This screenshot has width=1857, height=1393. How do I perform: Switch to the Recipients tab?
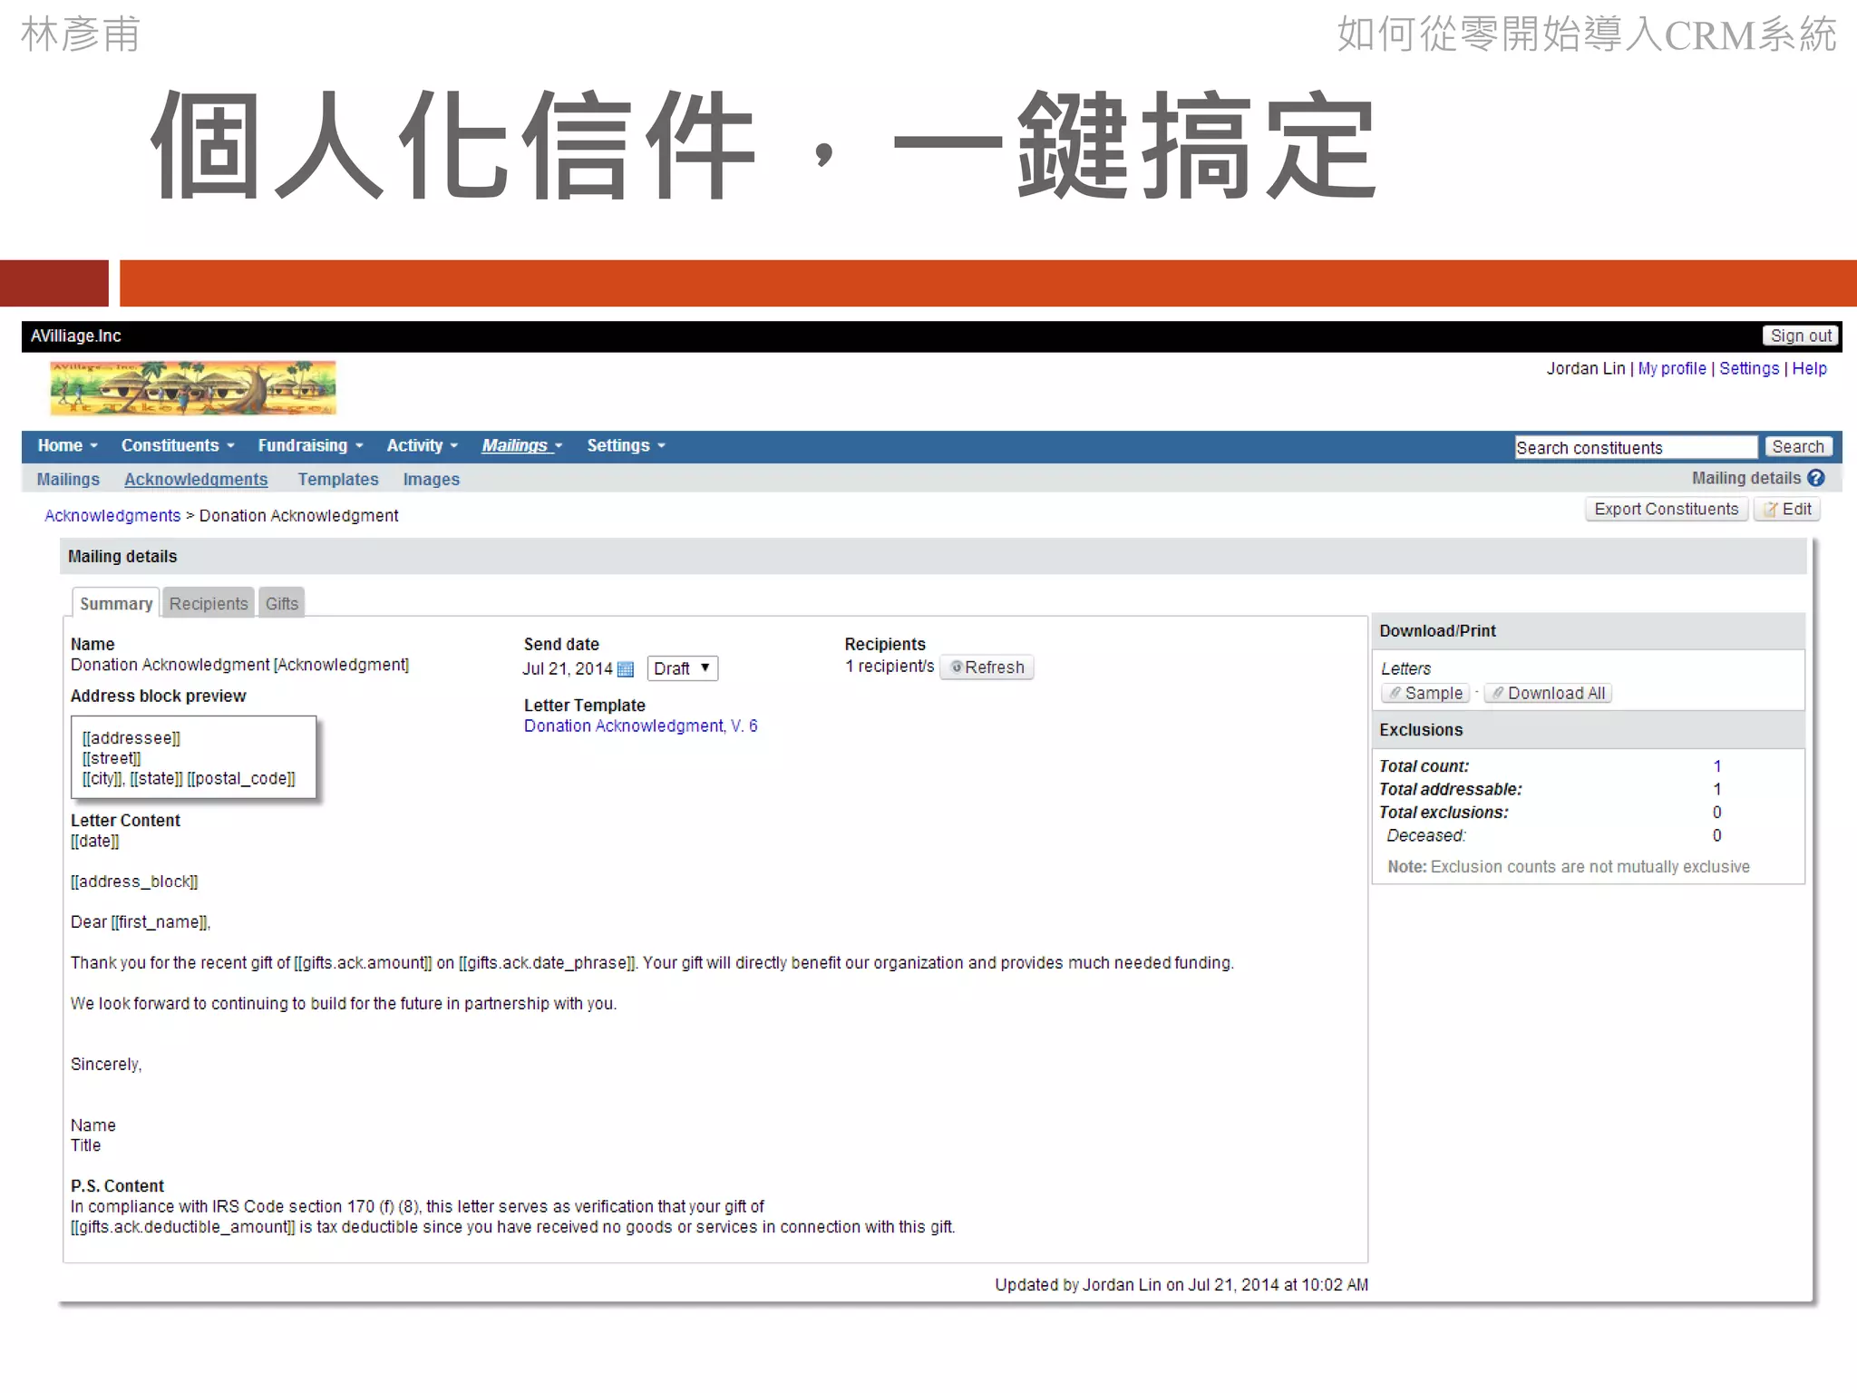[209, 603]
